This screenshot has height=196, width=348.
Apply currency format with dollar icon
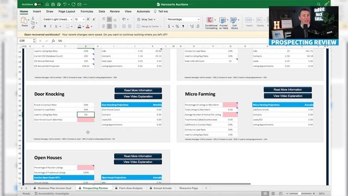click(x=169, y=27)
